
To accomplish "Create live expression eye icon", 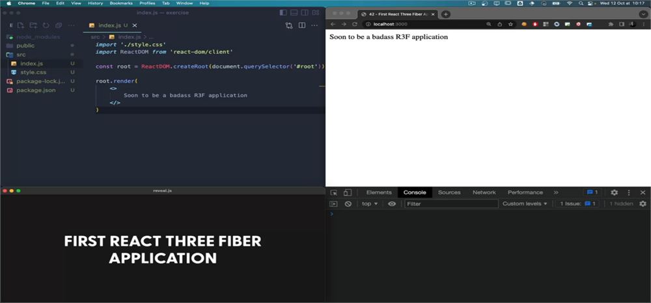I will point(391,204).
